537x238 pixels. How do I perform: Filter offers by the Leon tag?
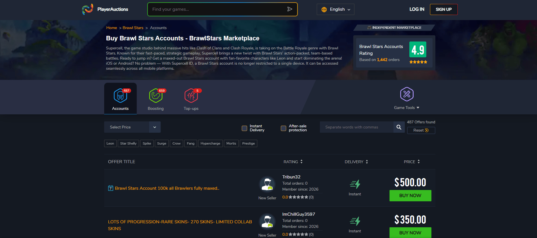pos(110,143)
